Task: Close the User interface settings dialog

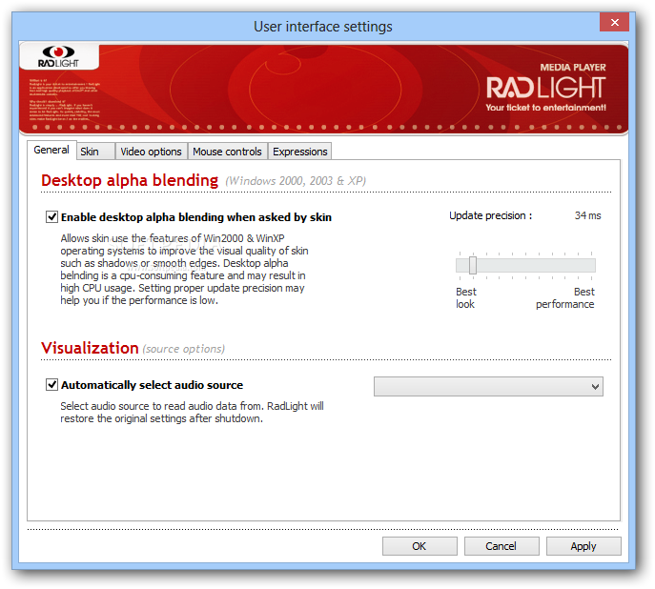Action: (615, 22)
